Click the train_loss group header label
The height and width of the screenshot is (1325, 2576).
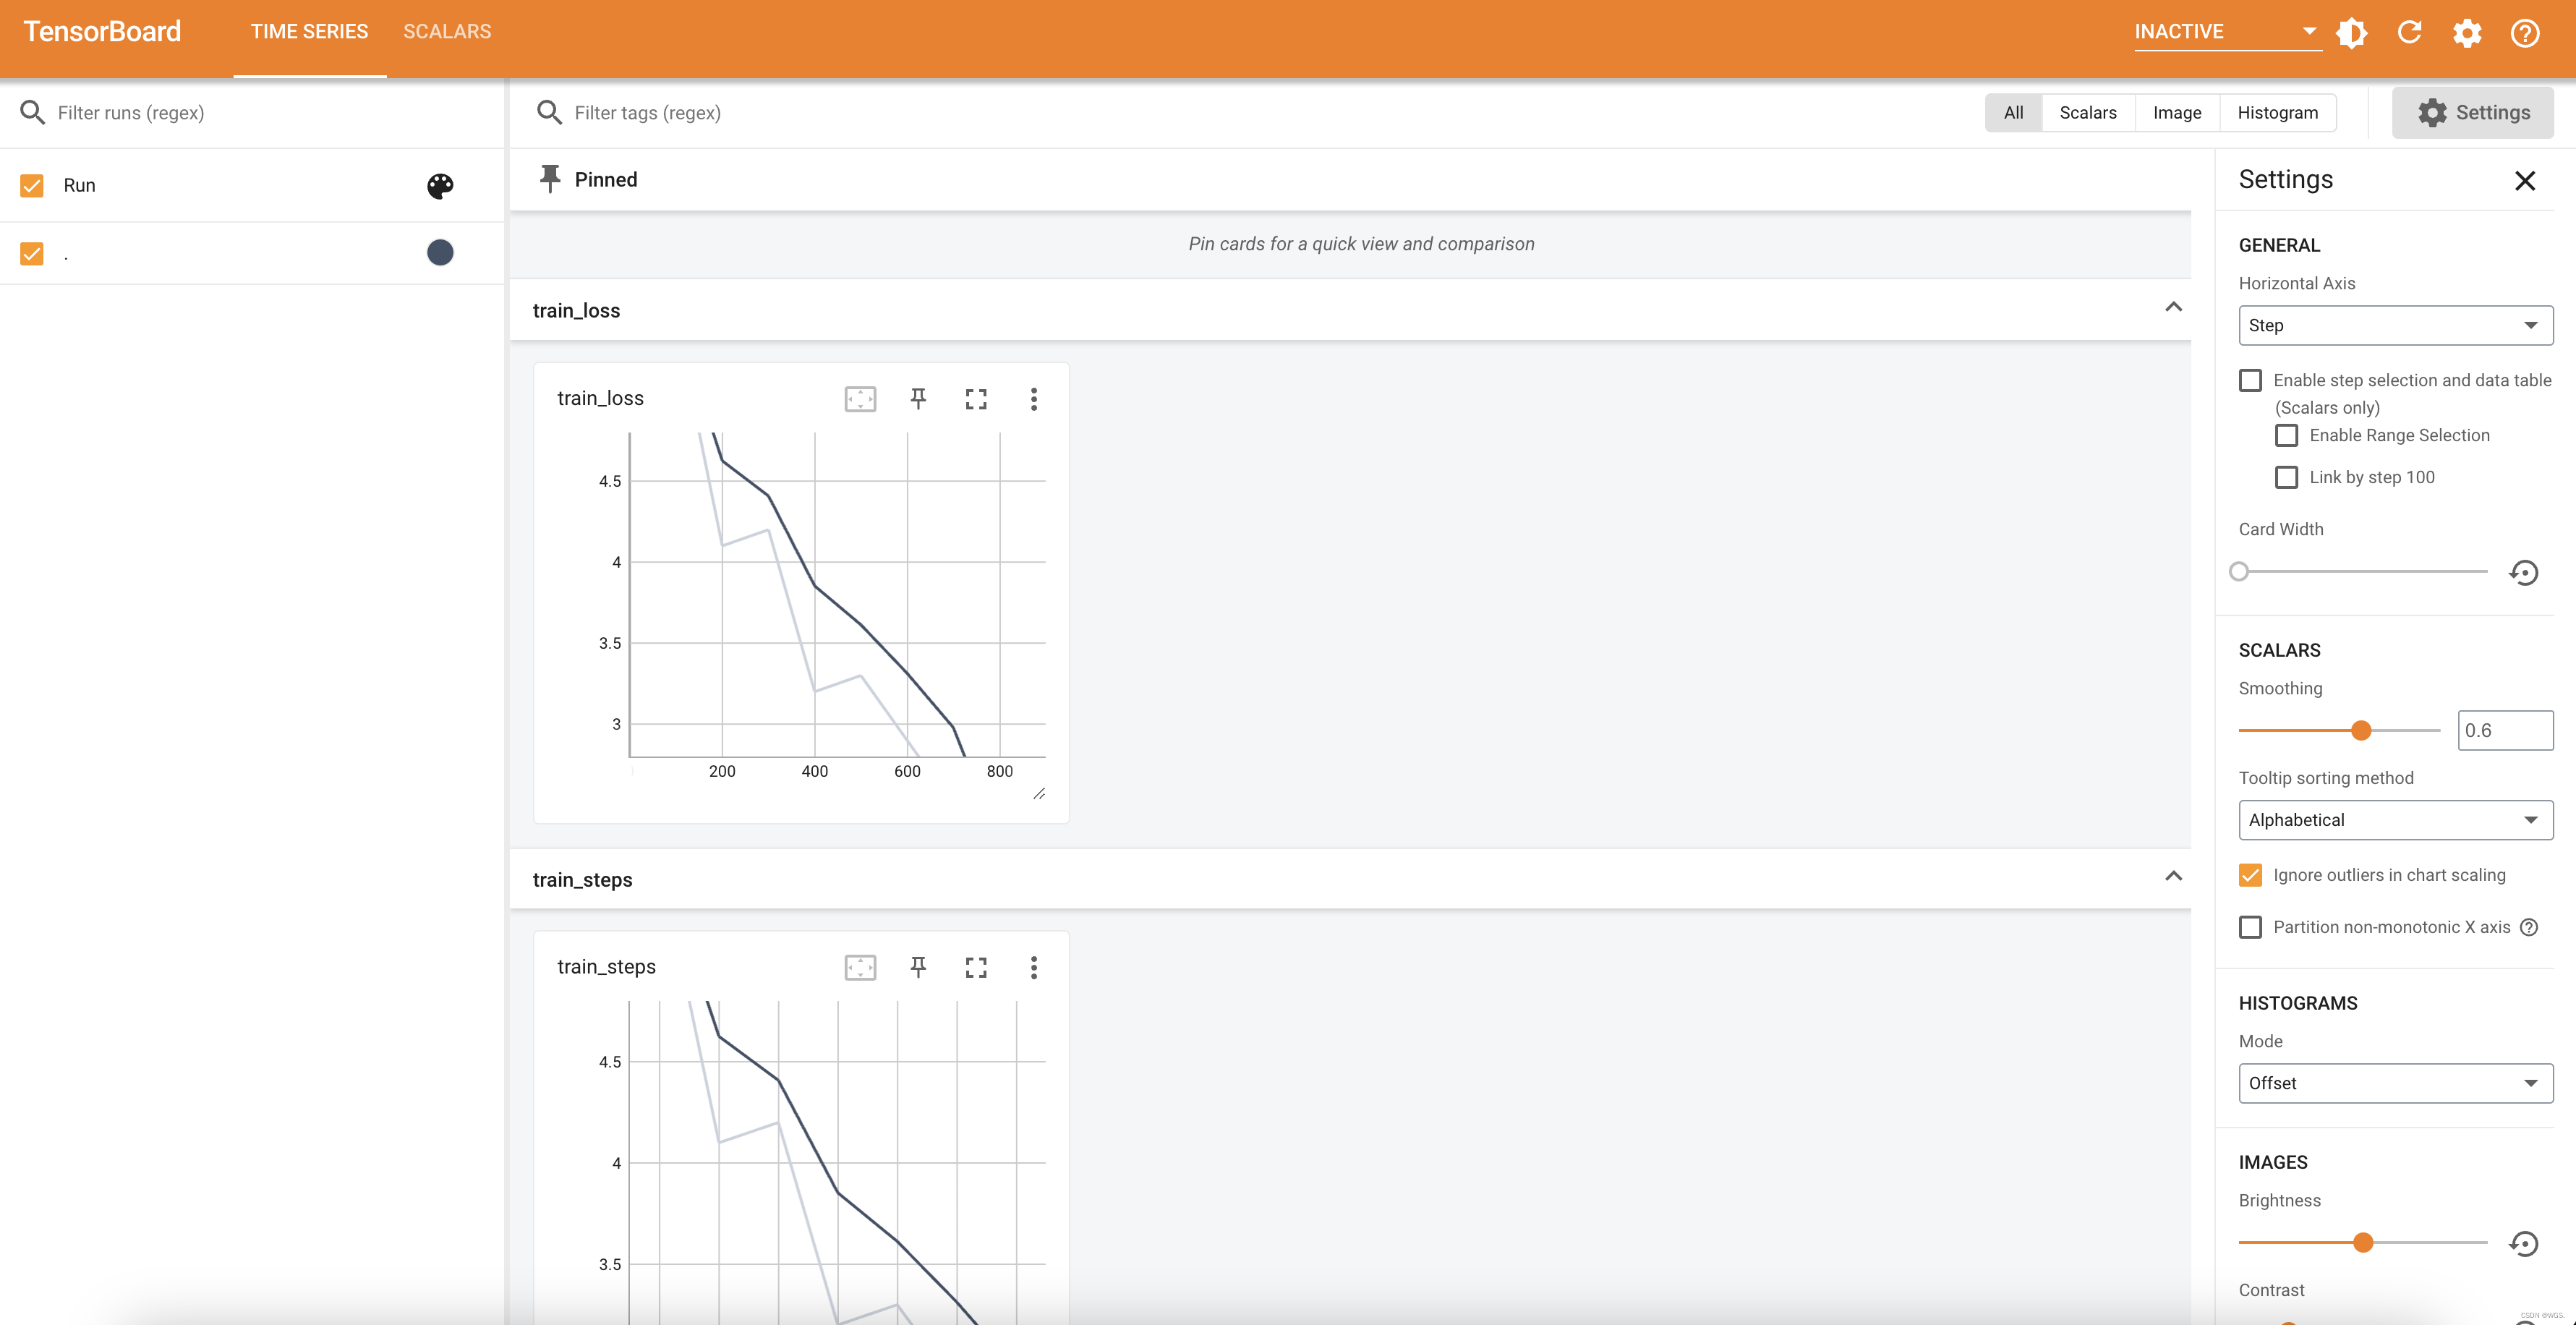(576, 310)
